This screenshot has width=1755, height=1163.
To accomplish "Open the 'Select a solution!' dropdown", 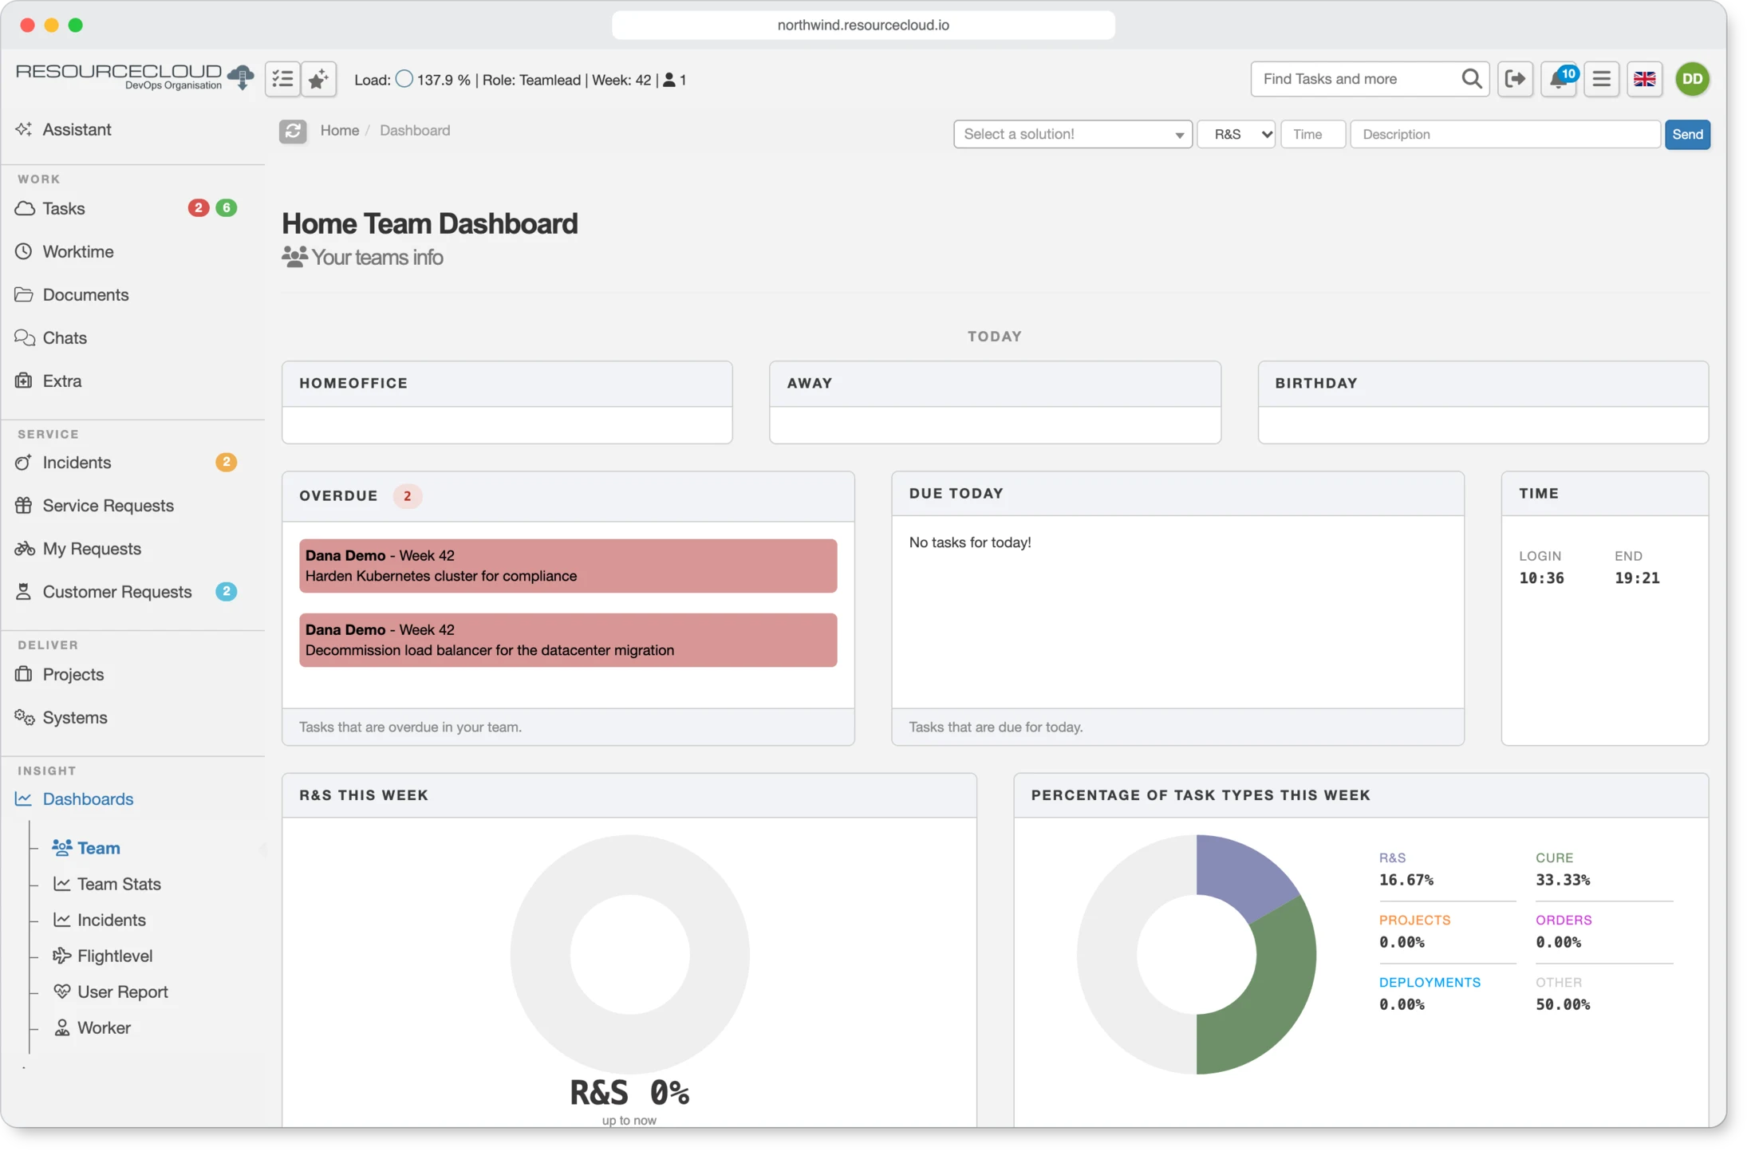I will [x=1072, y=134].
